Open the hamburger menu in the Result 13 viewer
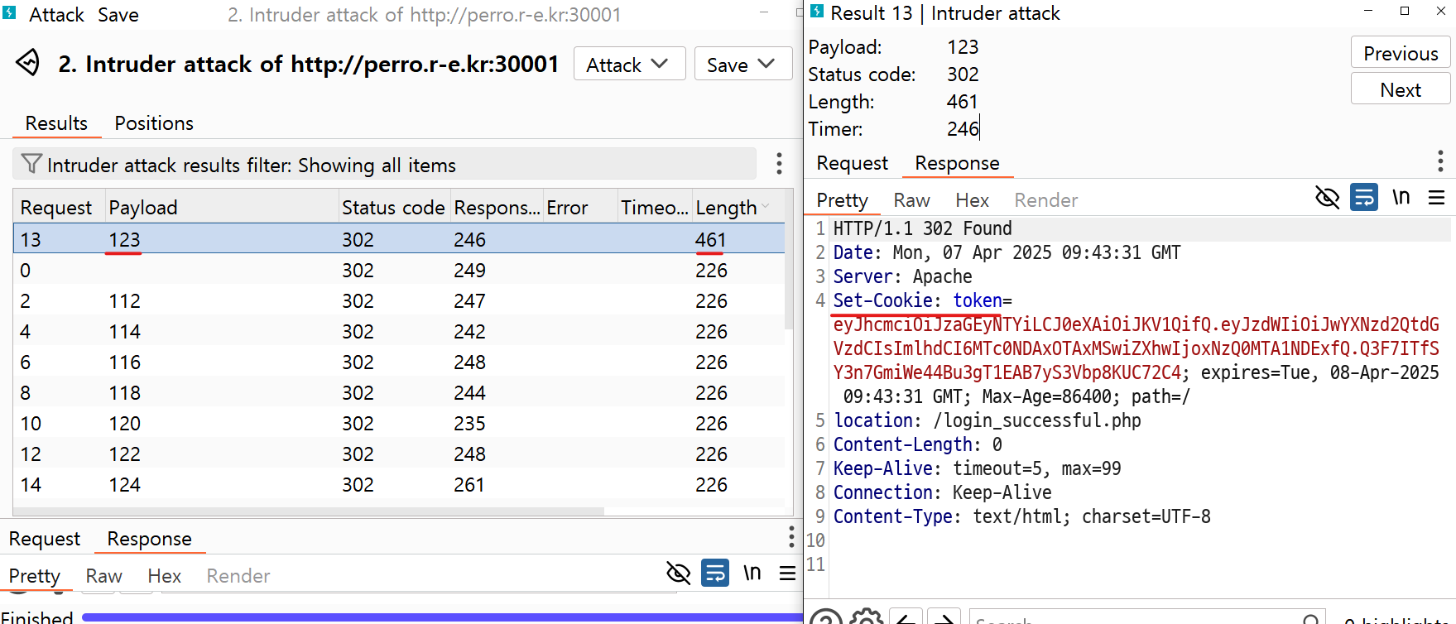 click(x=1436, y=197)
